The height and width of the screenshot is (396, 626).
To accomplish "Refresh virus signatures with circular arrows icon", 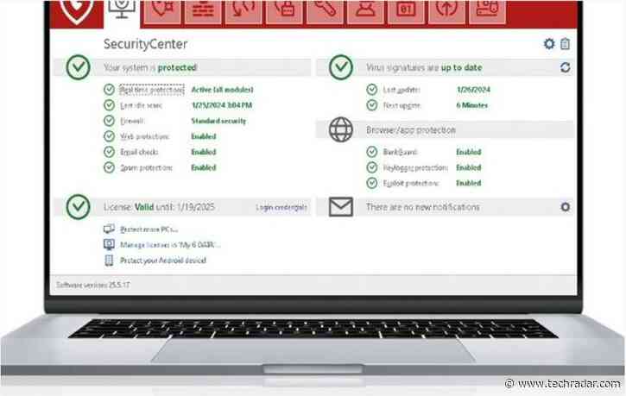I will [x=565, y=67].
